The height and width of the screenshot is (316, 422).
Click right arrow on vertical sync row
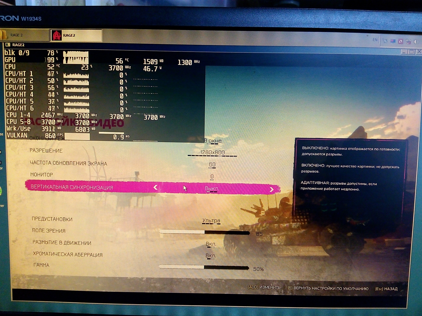271,189
